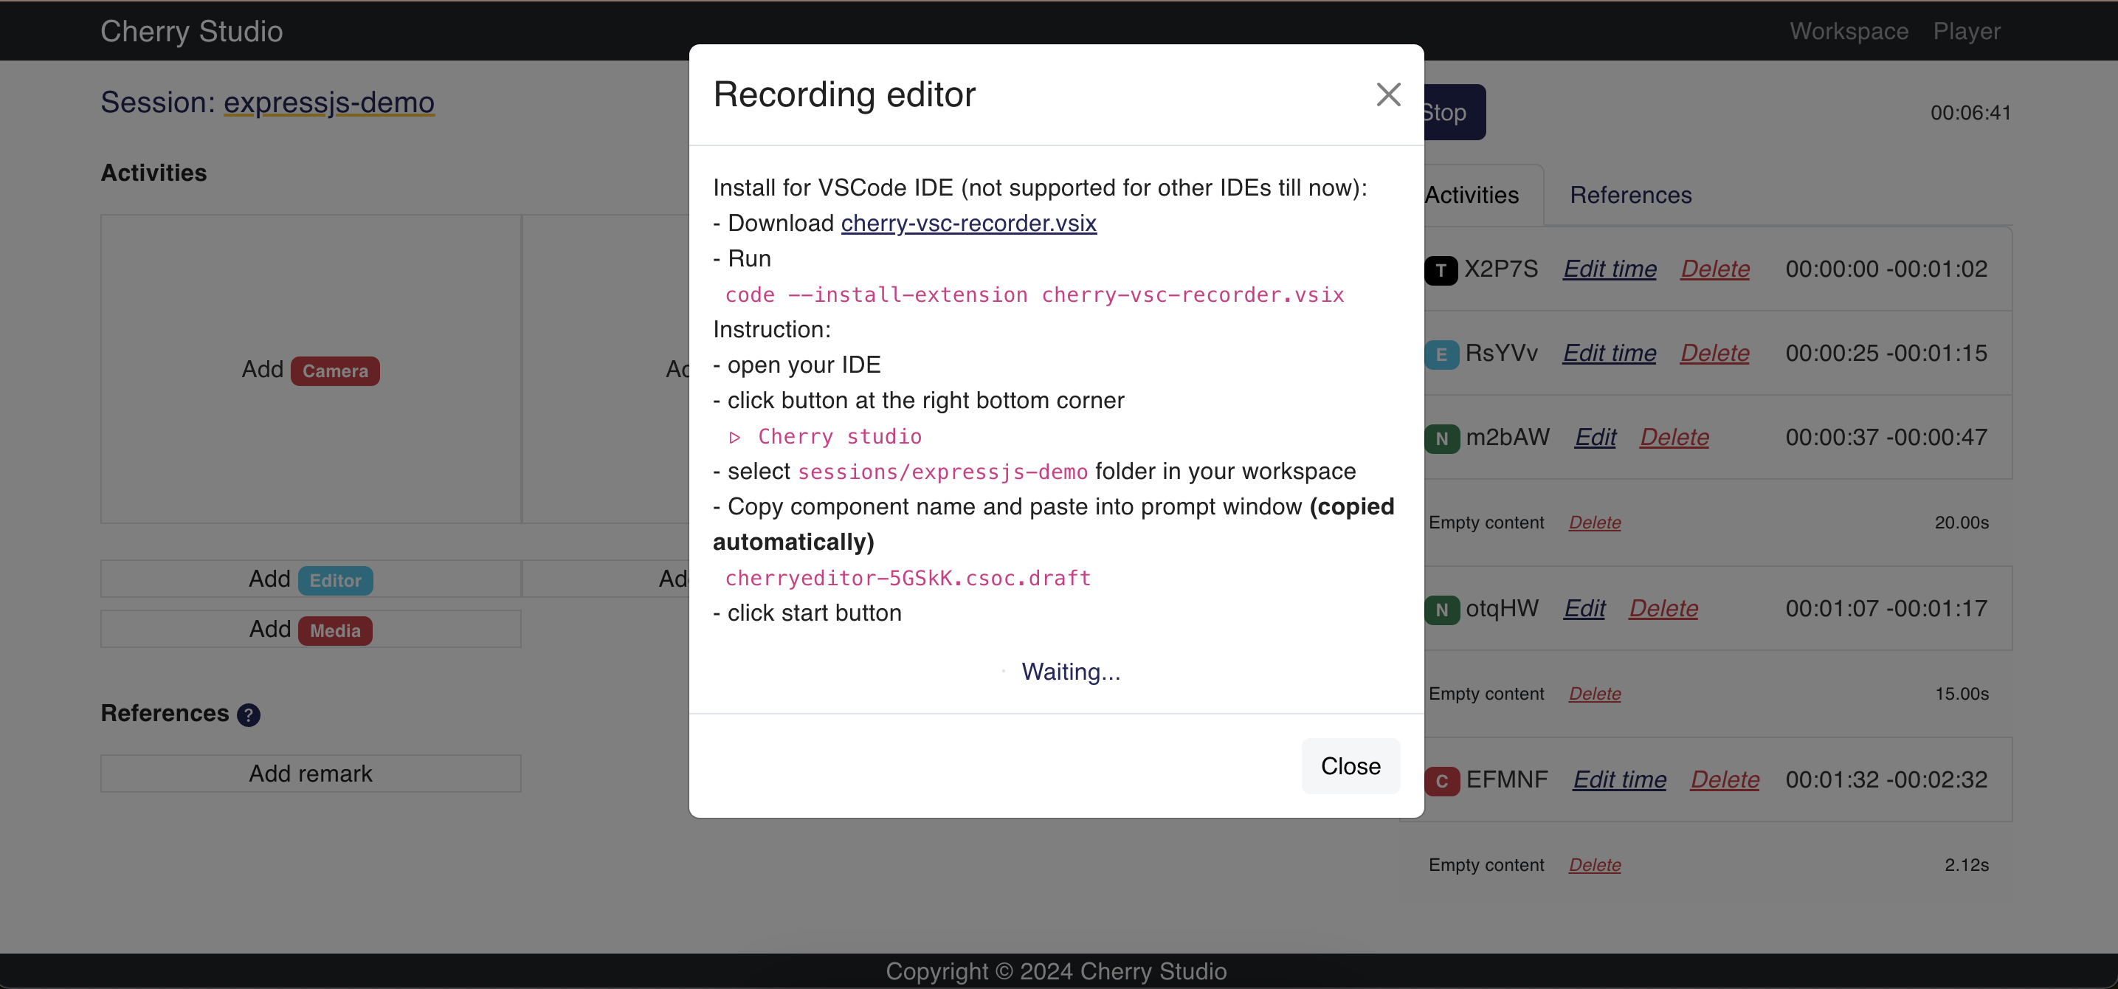The image size is (2118, 989).
Task: Click the Waiting... status text
Action: point(1071,672)
